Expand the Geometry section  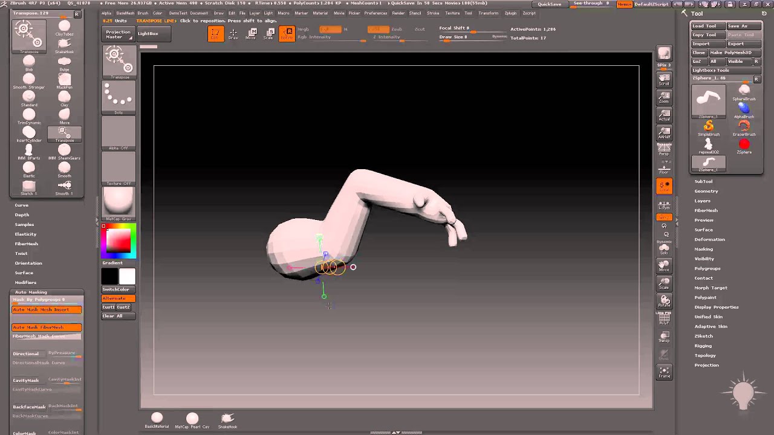tap(706, 191)
